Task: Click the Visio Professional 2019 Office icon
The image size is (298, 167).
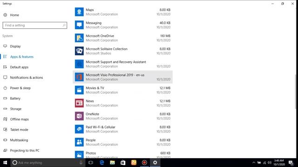Action: coord(79,77)
